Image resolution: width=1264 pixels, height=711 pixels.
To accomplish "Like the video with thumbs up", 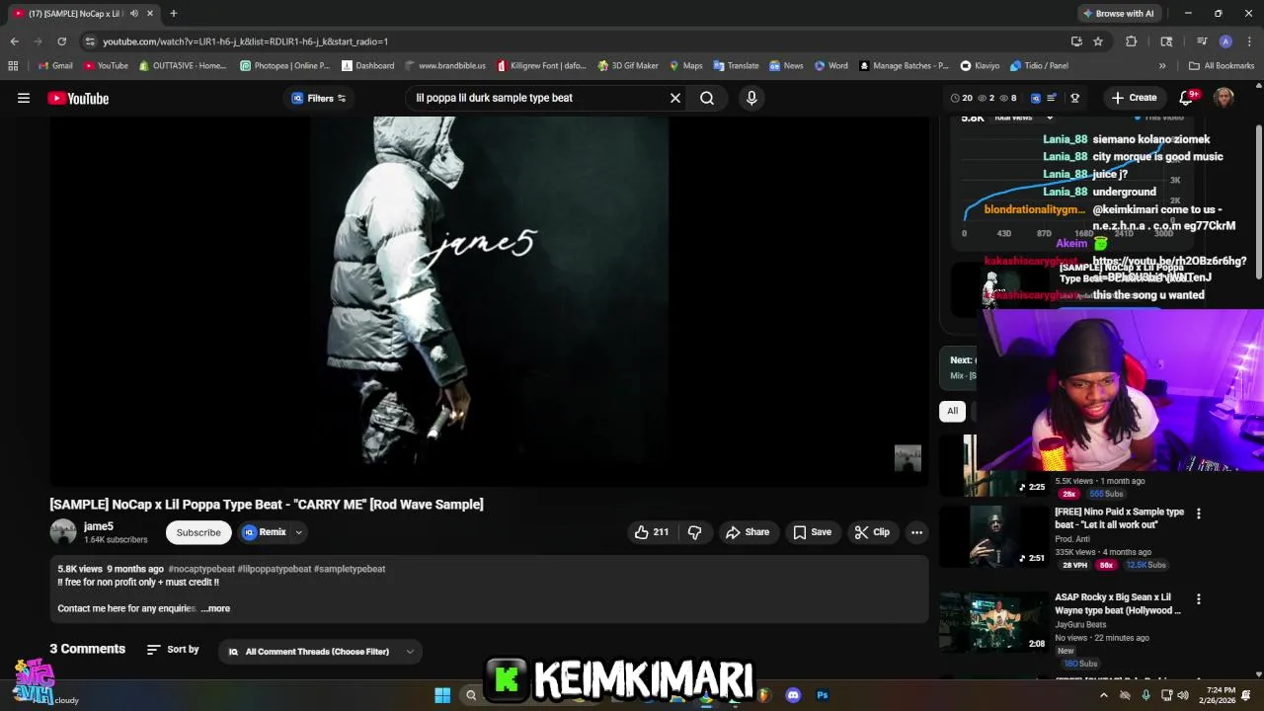I will [652, 532].
